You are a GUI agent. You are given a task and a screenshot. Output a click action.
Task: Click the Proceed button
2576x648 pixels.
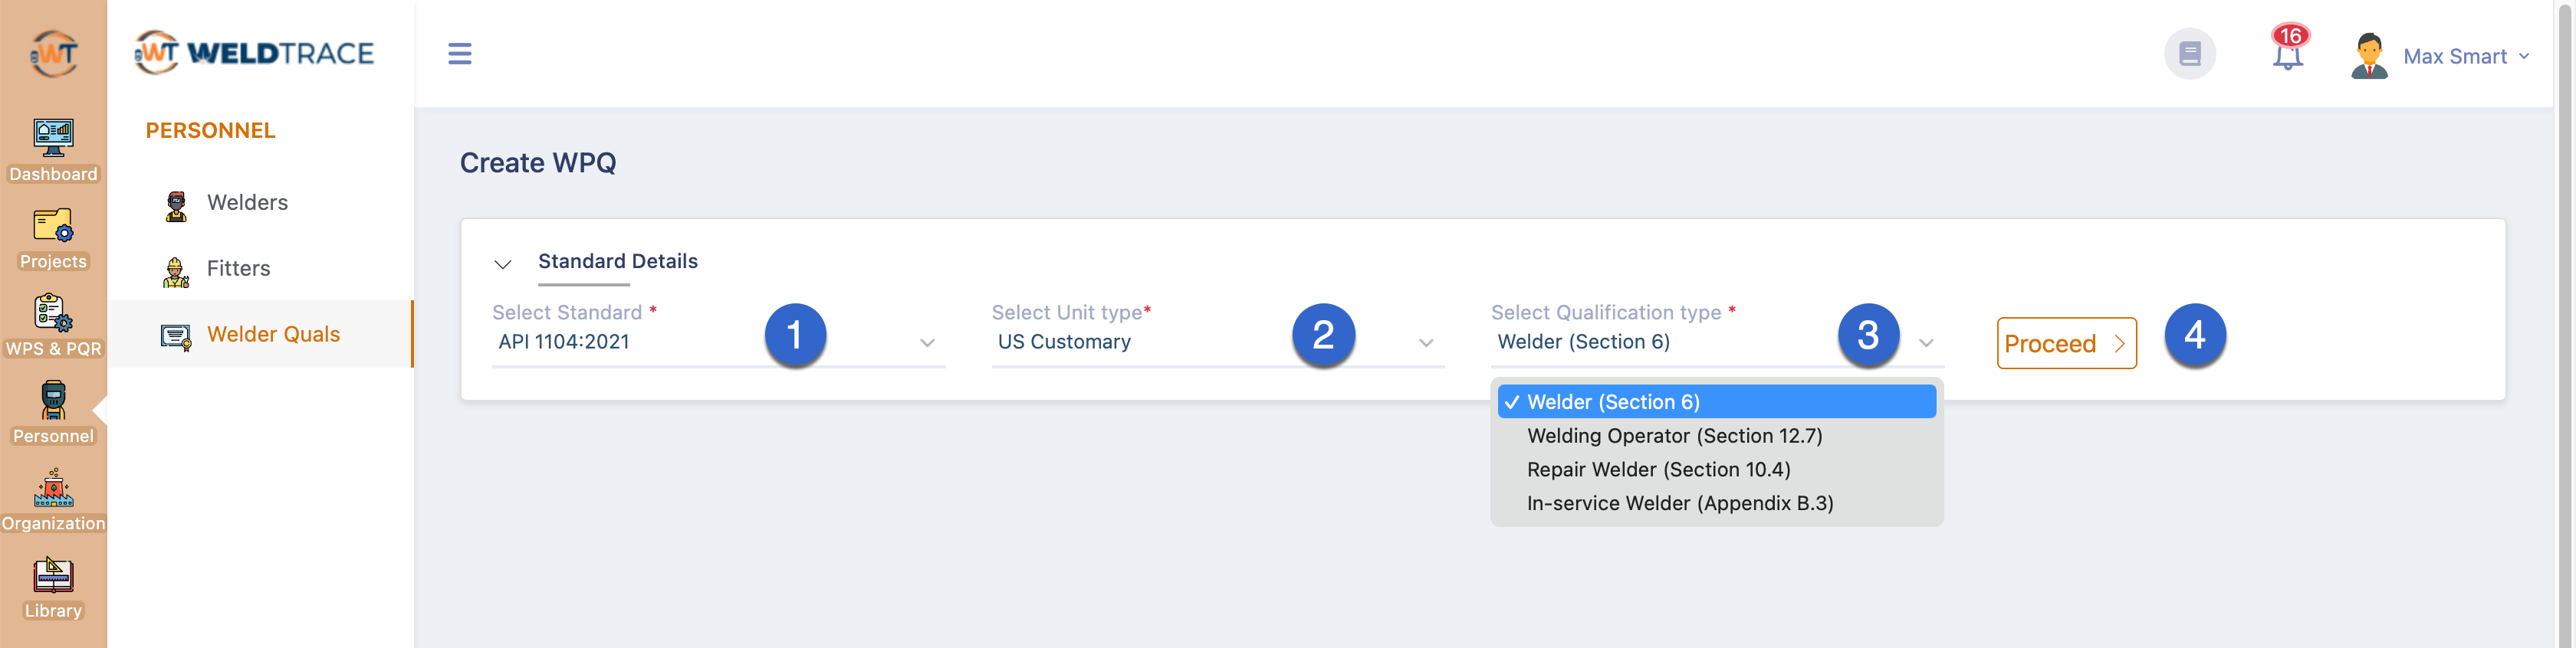click(2066, 343)
